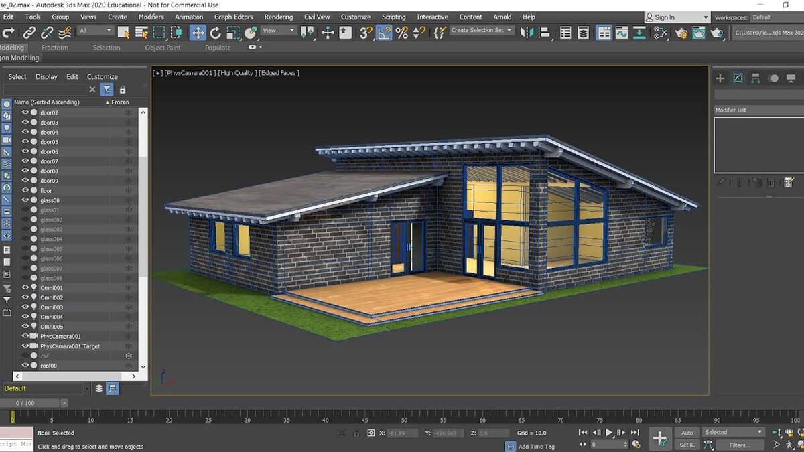Open the Rendering menu
This screenshot has width=804, height=452.
[277, 17]
